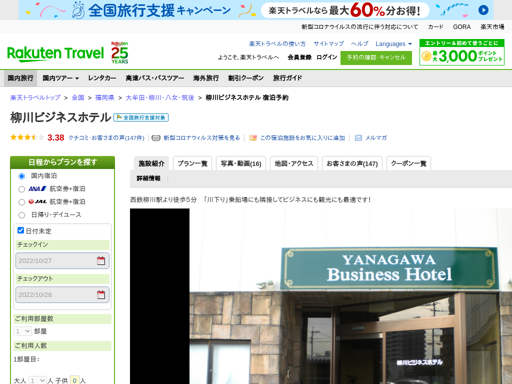512x384 pixels.
Task: Click the JAL logo option
Action: [x=37, y=202]
